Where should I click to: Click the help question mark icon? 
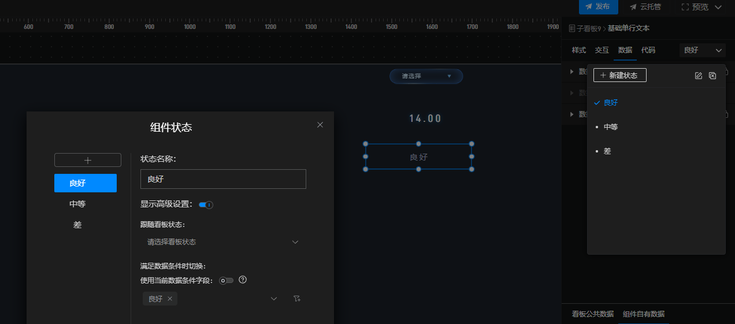point(243,280)
